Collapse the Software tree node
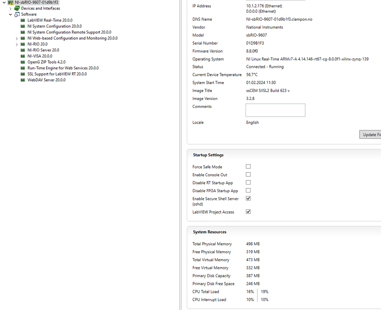The height and width of the screenshot is (310, 381). (10, 14)
